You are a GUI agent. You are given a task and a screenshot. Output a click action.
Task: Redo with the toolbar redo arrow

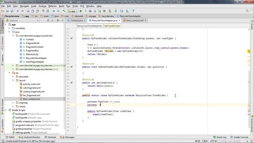[x=22, y=11]
